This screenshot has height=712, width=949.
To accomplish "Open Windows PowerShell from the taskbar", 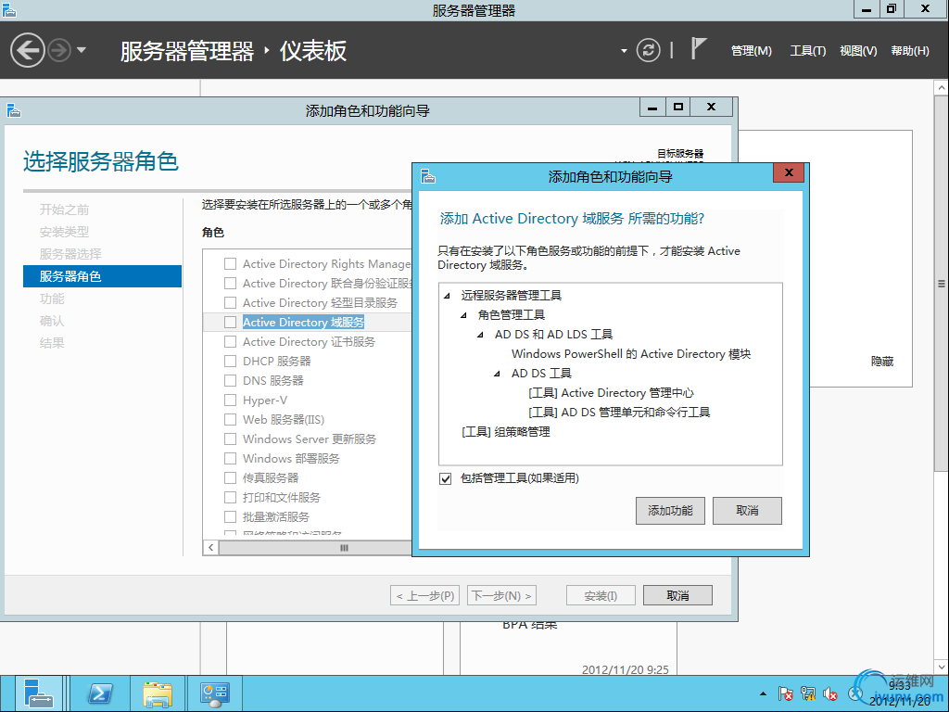I will point(100,693).
